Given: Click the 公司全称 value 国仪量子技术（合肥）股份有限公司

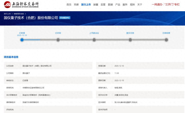Looking at the screenshot, I should click(37, 66).
